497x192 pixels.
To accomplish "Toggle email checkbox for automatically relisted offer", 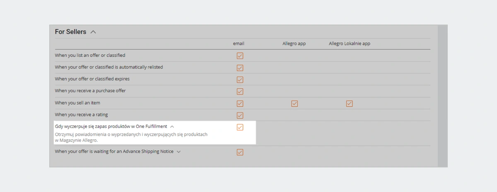I will pos(240,67).
